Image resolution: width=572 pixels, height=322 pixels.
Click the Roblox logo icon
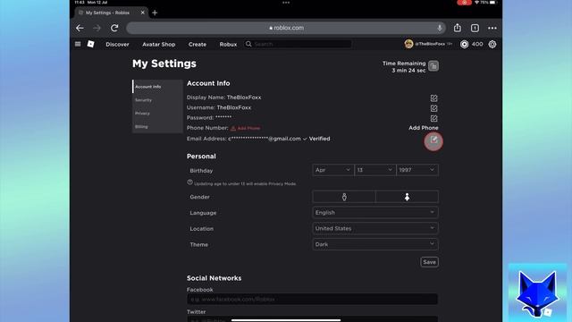coord(90,44)
